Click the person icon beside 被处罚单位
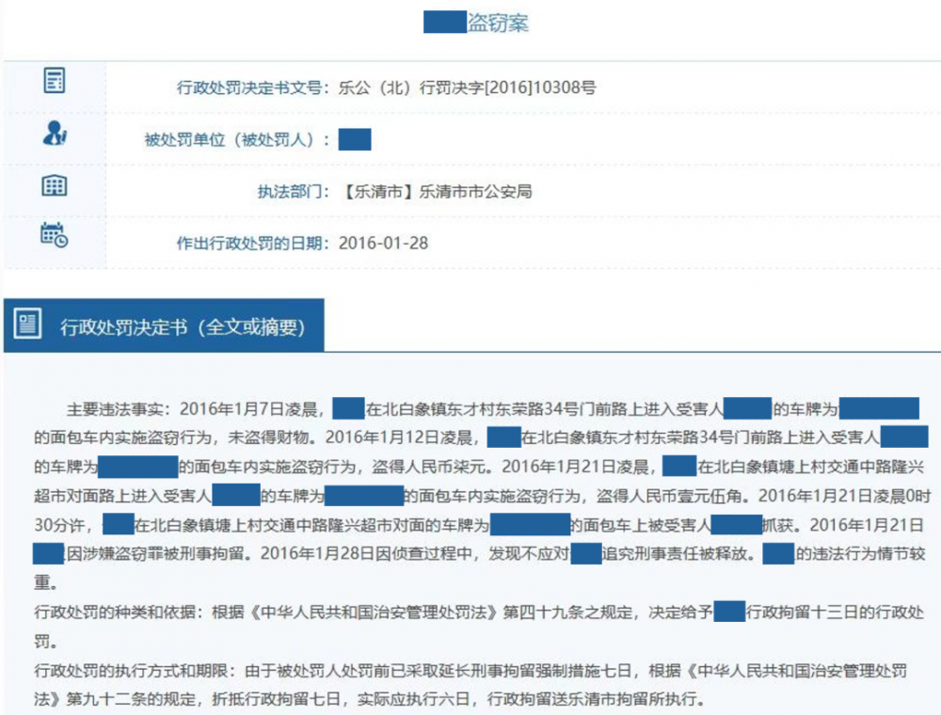Image resolution: width=941 pixels, height=715 pixels. (x=55, y=134)
